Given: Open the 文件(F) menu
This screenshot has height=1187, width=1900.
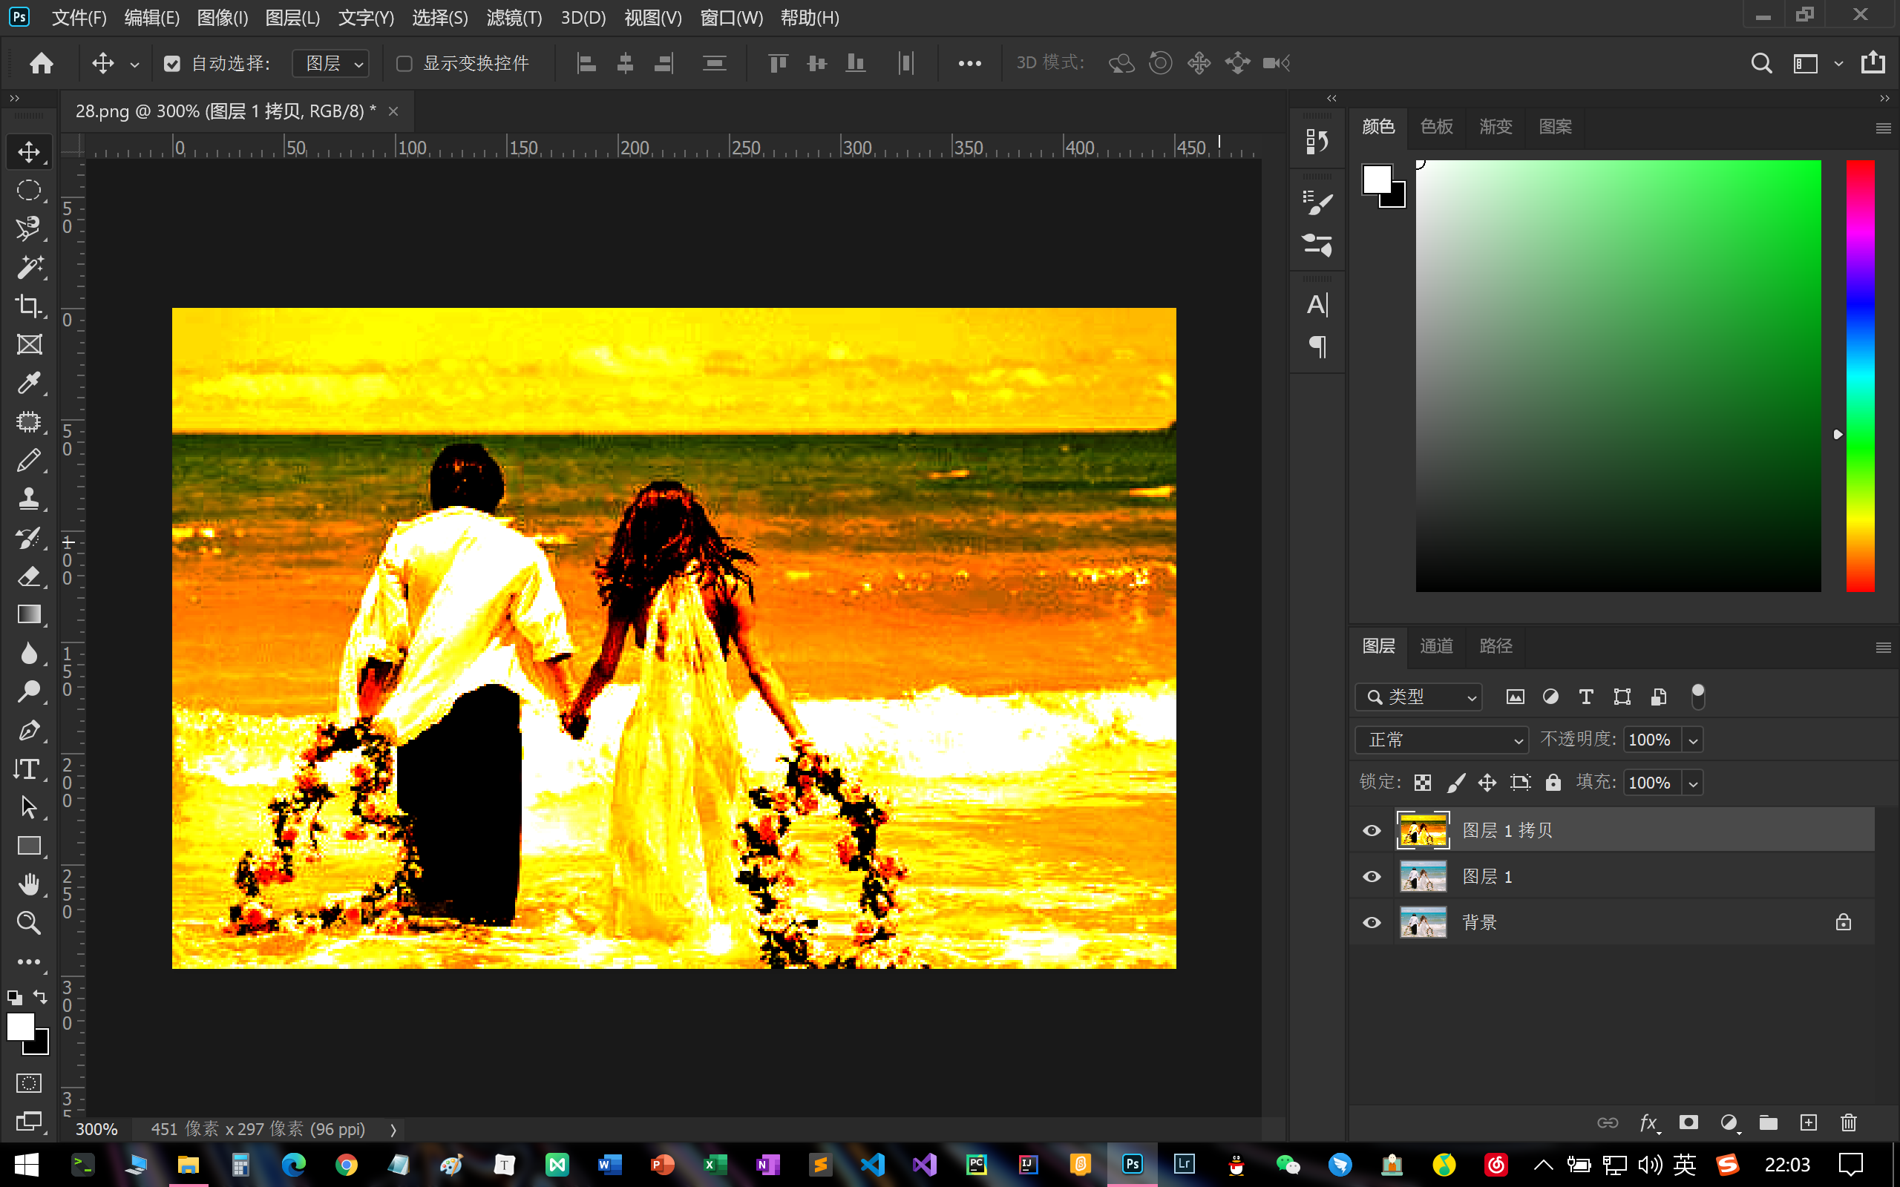Looking at the screenshot, I should coord(79,17).
